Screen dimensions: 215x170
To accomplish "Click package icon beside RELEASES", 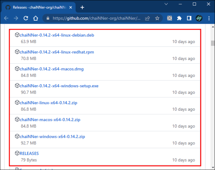I will 17,153.
